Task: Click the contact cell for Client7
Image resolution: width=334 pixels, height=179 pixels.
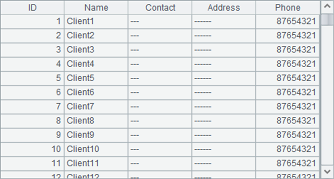Action: (160, 107)
